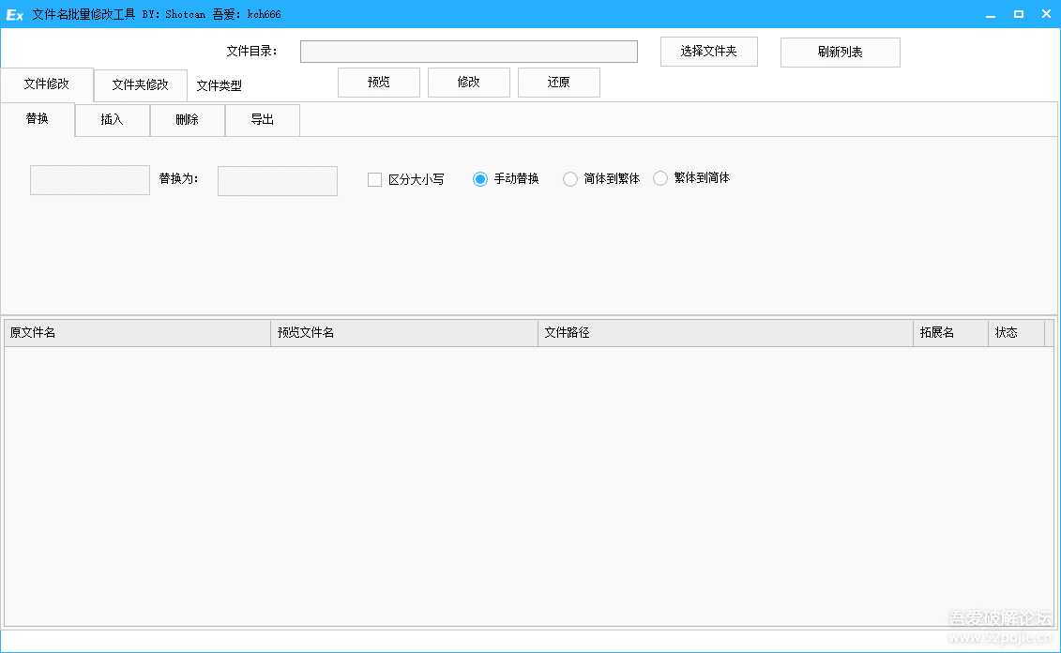Enable the 区分大小写 checkbox

pyautogui.click(x=373, y=178)
